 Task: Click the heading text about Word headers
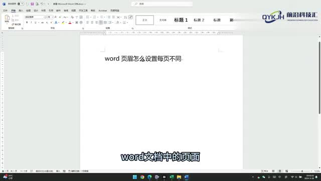point(143,59)
